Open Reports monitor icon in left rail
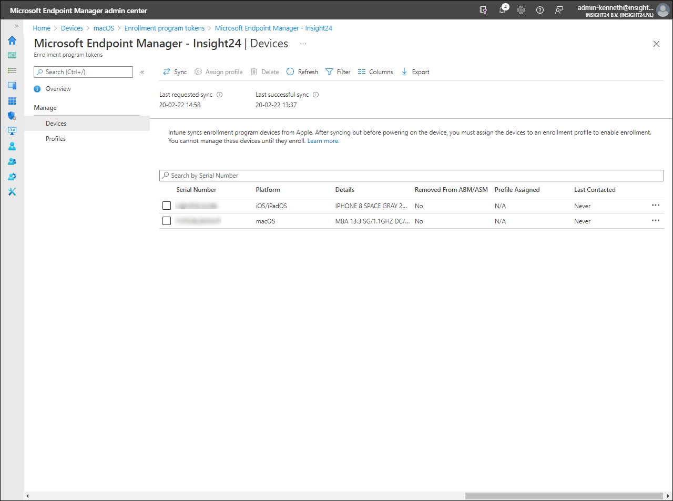The height and width of the screenshot is (501, 673). coord(12,131)
